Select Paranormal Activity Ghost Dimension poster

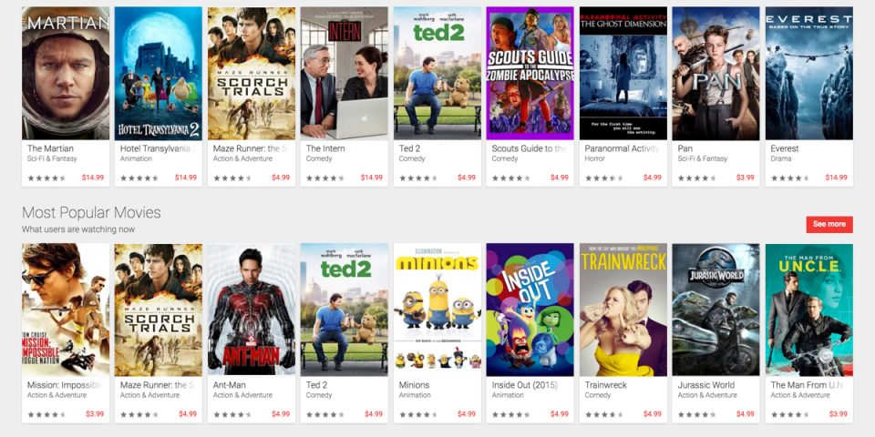[x=623, y=73]
